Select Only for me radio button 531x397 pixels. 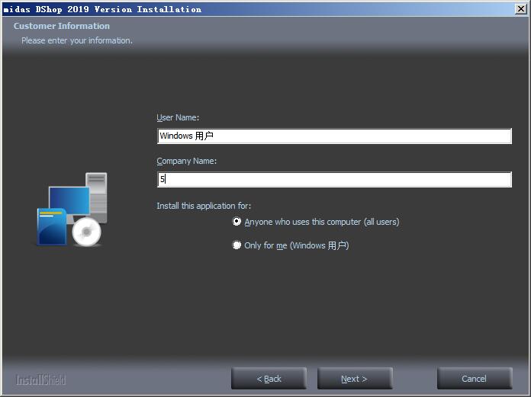tap(237, 245)
